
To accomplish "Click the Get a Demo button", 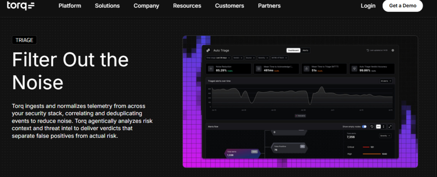I will tap(403, 6).
